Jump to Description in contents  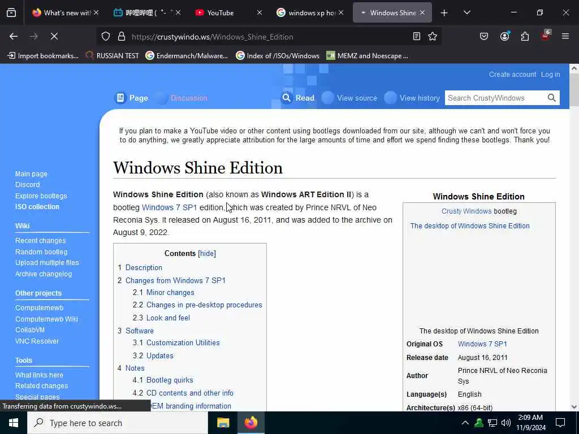(x=144, y=267)
